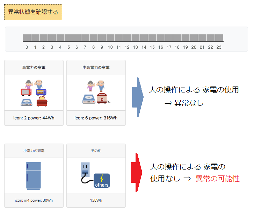
Task: Click 'icon: 2 power: 44Wh' text
Action: [x=34, y=118]
